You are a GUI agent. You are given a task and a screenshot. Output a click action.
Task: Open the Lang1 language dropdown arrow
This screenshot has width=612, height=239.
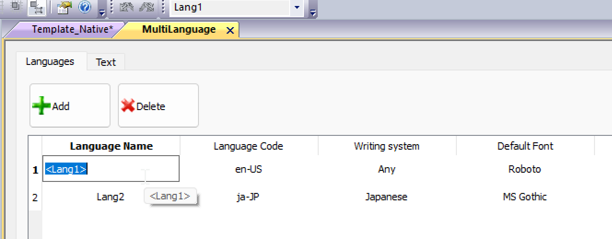click(297, 8)
